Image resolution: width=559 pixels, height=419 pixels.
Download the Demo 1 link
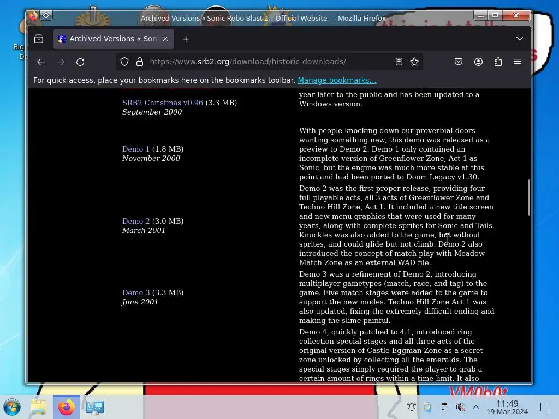(x=136, y=149)
